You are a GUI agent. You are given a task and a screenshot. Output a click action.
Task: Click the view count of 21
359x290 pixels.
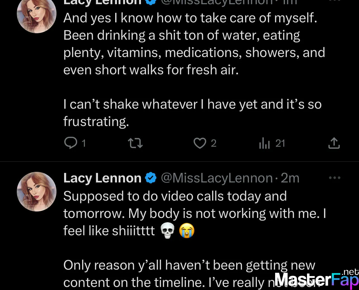click(280, 143)
